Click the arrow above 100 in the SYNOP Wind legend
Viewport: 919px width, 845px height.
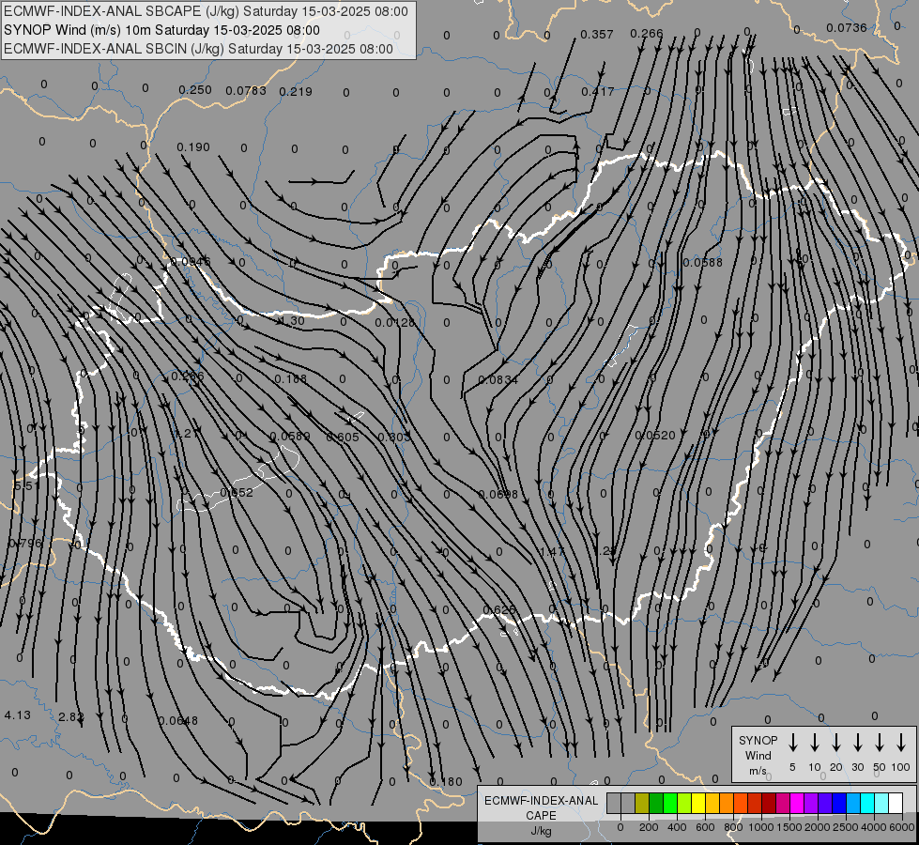(x=901, y=743)
